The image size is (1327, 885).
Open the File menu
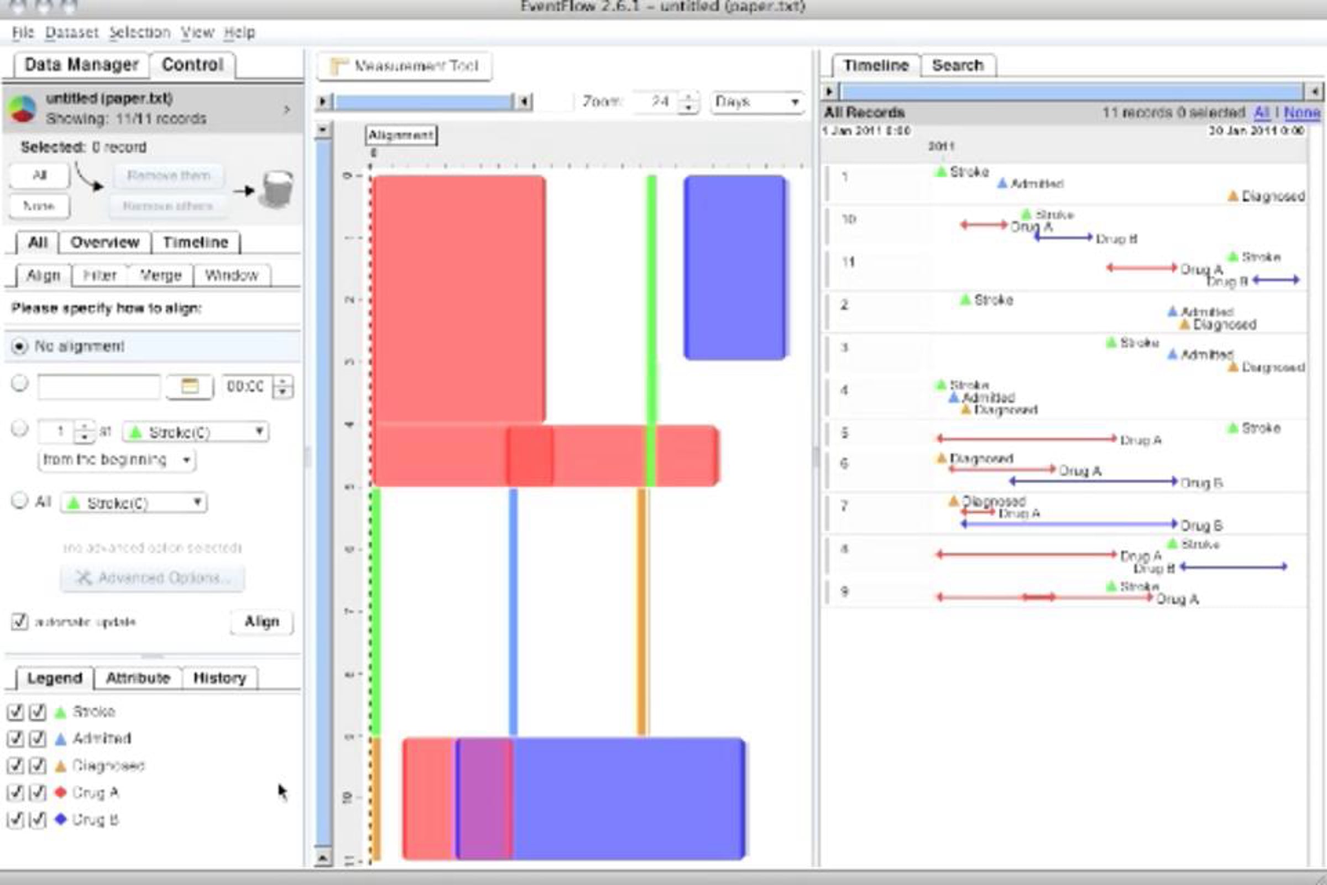click(23, 32)
